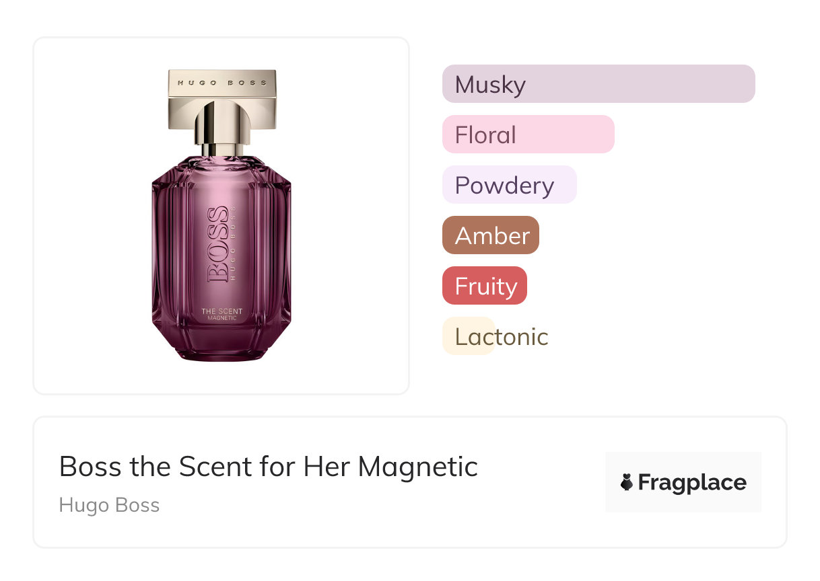Choose the brown Amber accord tag

pyautogui.click(x=491, y=235)
